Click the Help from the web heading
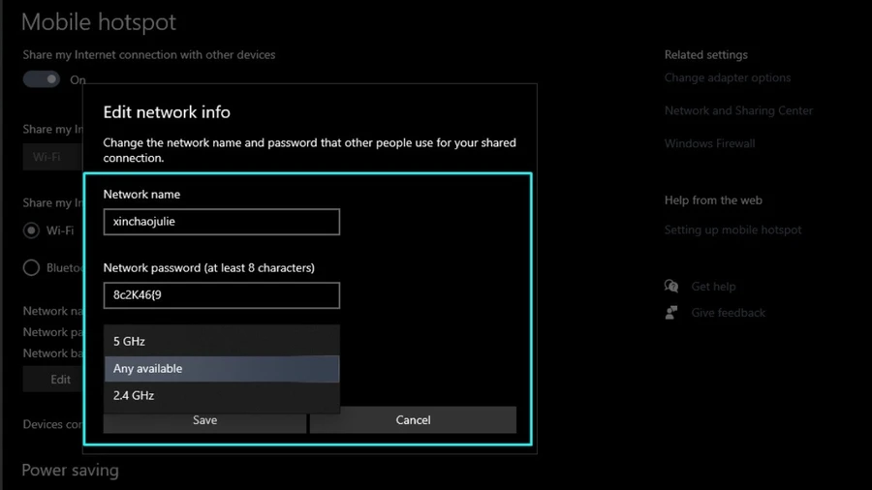The width and height of the screenshot is (872, 490). [713, 200]
